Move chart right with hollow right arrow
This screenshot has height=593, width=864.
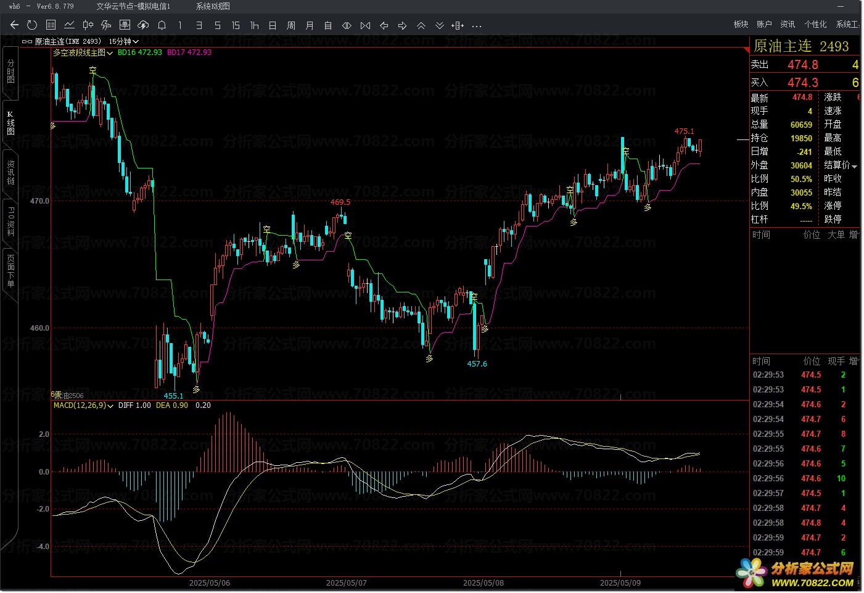tap(402, 25)
